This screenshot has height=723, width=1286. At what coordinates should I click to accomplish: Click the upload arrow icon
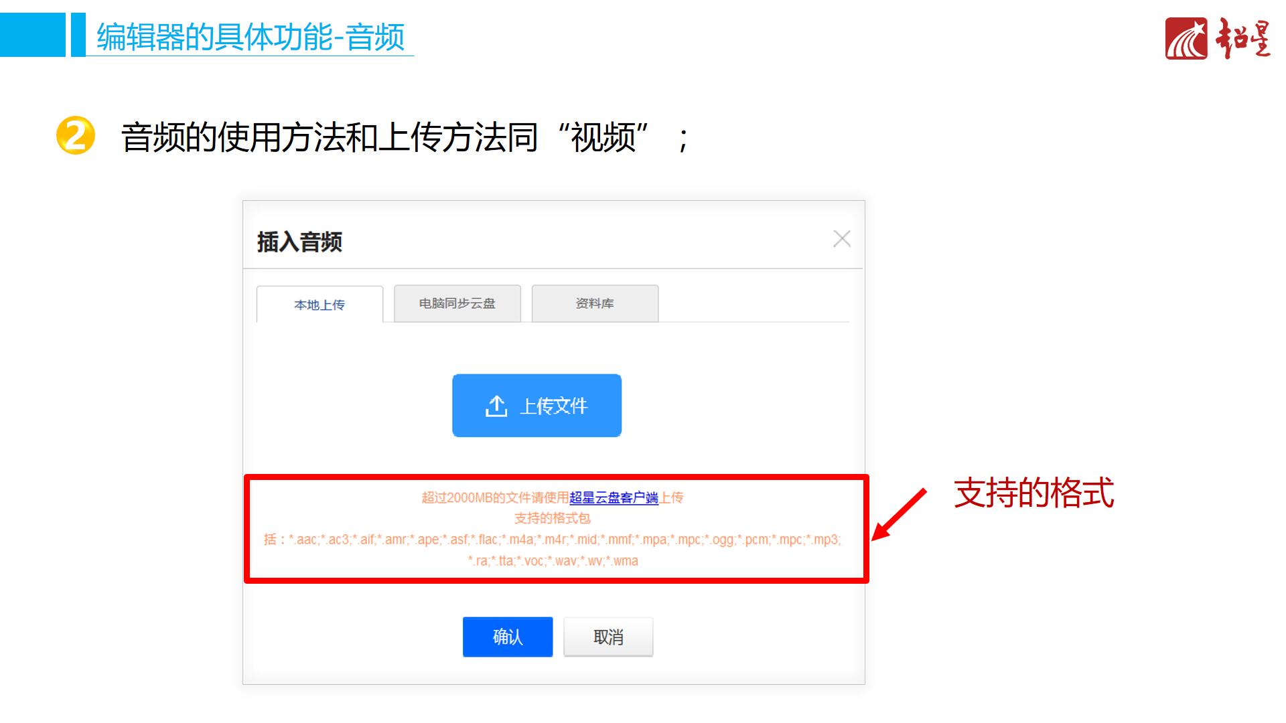click(x=496, y=406)
